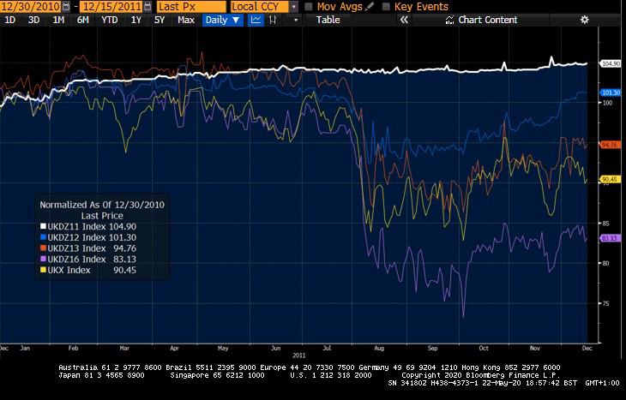The height and width of the screenshot is (400, 626).
Task: Toggle the Key Events checkbox
Action: [385, 7]
